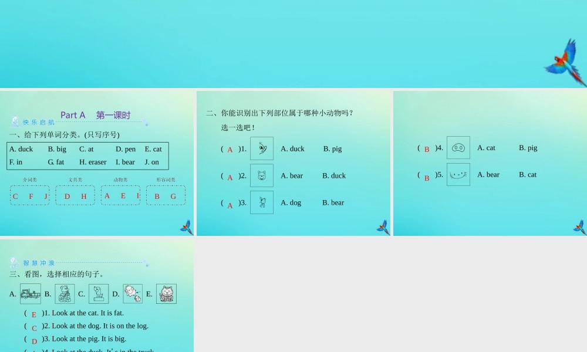
Task: Click the large parrot in the top banner
Action: coord(565,62)
